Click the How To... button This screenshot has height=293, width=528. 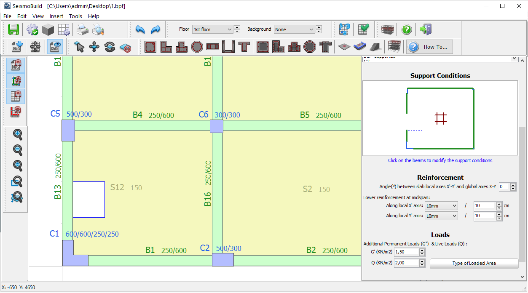[430, 47]
